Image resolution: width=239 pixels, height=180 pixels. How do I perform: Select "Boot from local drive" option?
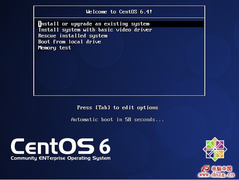coord(69,42)
